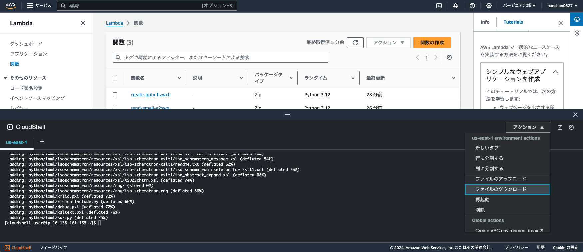
Task: Choose split into columns menu item
Action: (508, 169)
